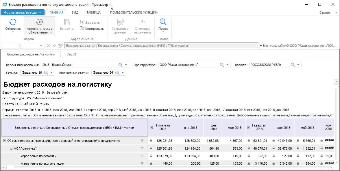Click the Копировать copy icon

pyautogui.click(x=82, y=29)
